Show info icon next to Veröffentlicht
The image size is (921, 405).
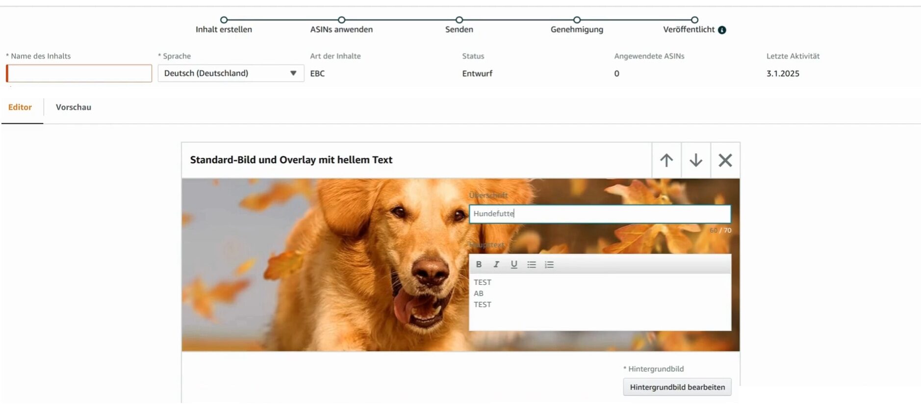(722, 30)
